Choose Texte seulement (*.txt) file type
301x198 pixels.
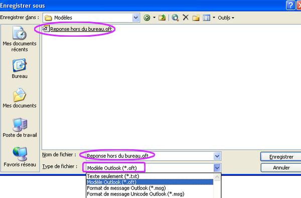149,176
